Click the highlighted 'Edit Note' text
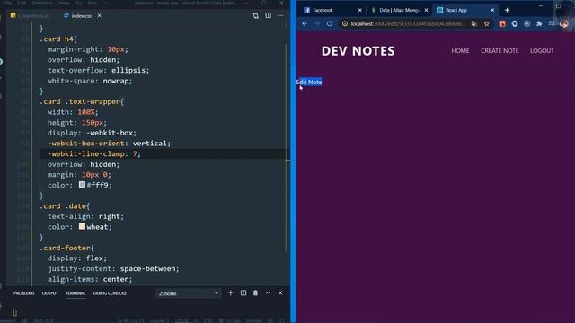This screenshot has width=575, height=323. 309,82
